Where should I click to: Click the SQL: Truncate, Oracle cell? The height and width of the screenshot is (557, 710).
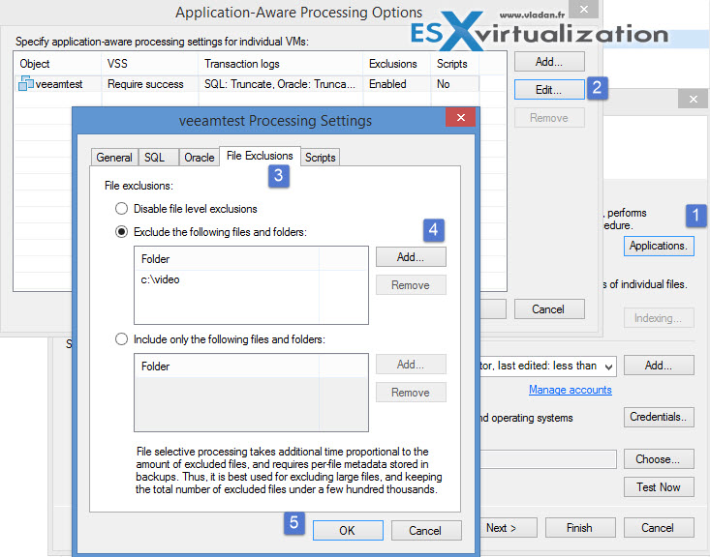pos(279,84)
